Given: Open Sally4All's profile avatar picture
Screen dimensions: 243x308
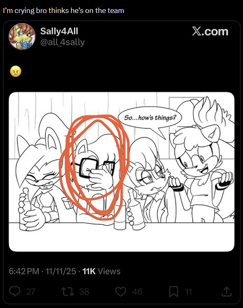Looking at the screenshot, I should tap(22, 37).
